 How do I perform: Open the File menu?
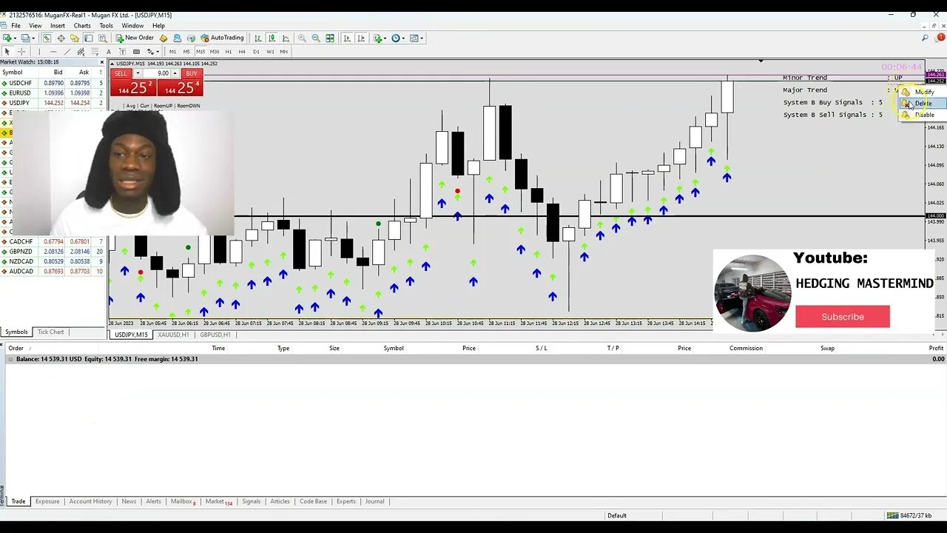pyautogui.click(x=16, y=26)
